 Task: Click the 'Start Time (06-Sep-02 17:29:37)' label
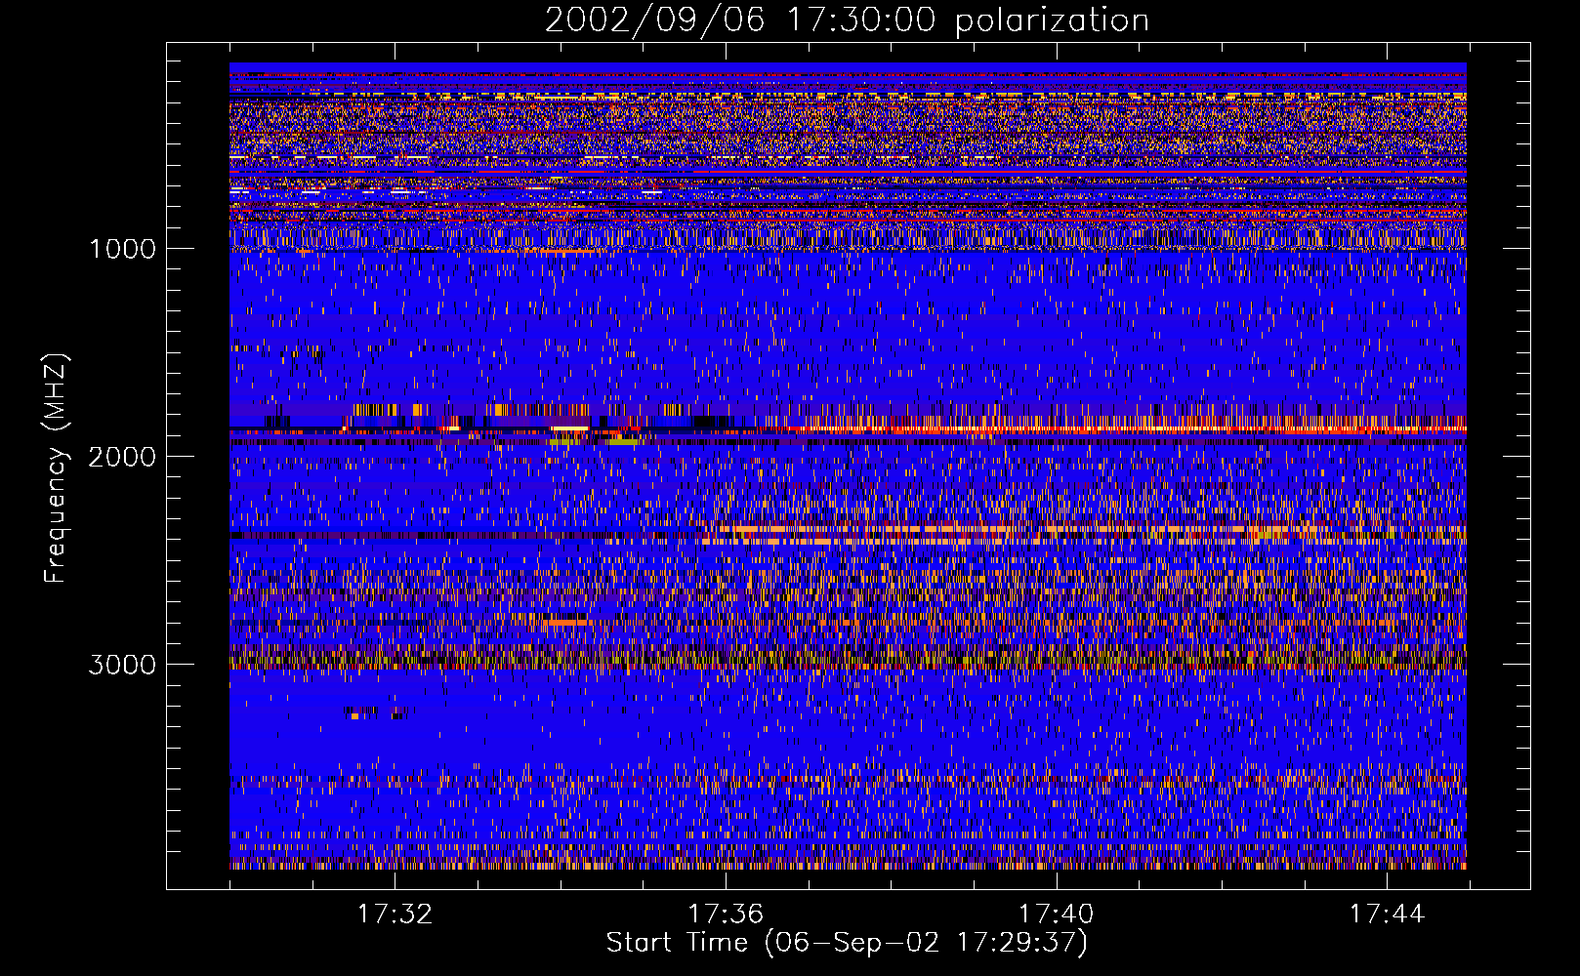point(847,943)
